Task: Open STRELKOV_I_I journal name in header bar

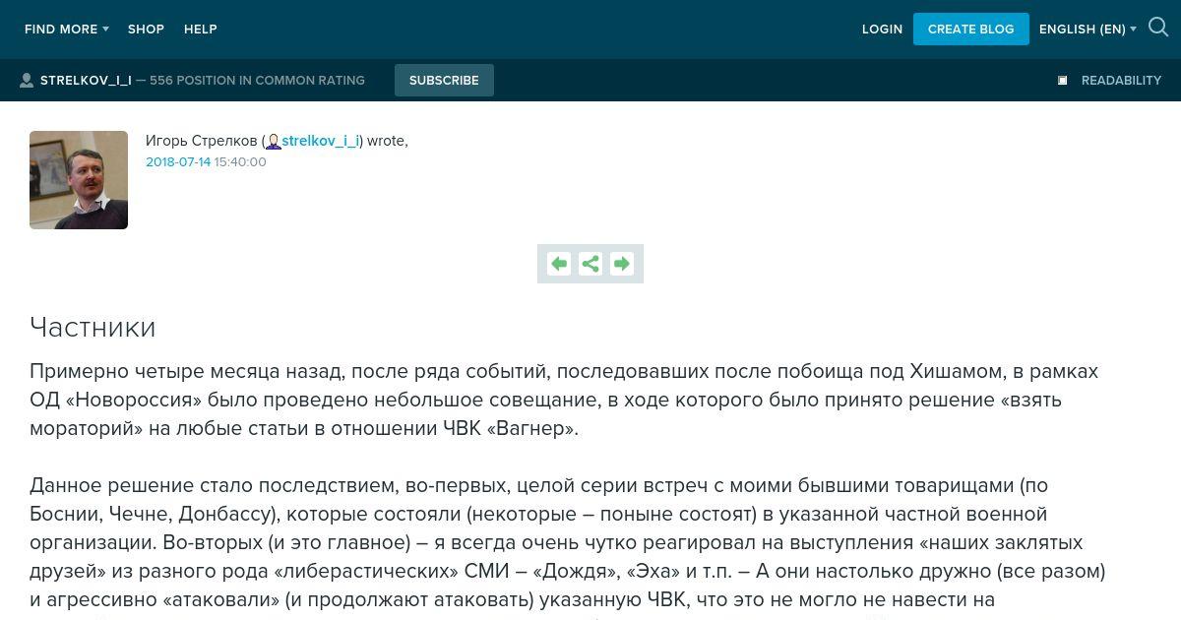Action: [x=86, y=81]
